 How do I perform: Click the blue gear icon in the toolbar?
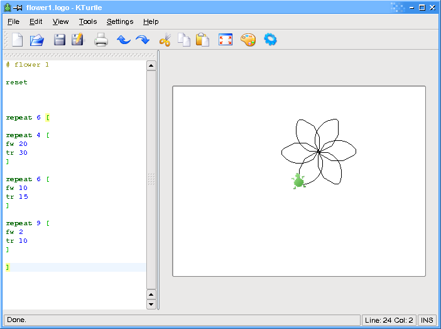click(x=270, y=40)
